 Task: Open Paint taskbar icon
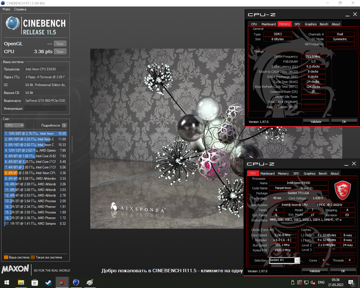coord(90,282)
